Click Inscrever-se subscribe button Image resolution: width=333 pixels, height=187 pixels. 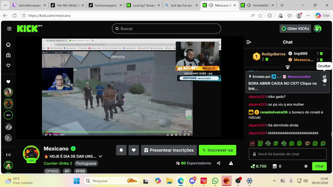[217, 150]
